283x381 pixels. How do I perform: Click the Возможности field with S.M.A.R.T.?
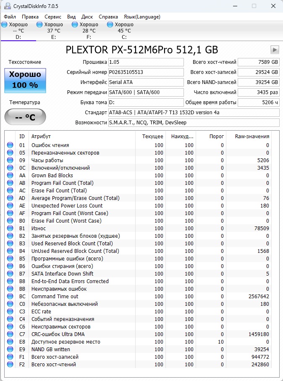coord(194,123)
